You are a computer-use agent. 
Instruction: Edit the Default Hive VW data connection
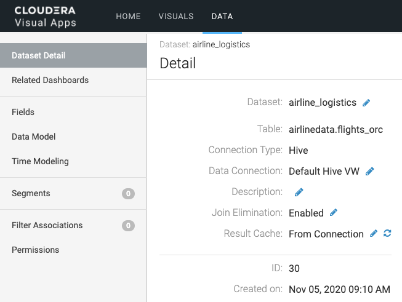point(370,171)
